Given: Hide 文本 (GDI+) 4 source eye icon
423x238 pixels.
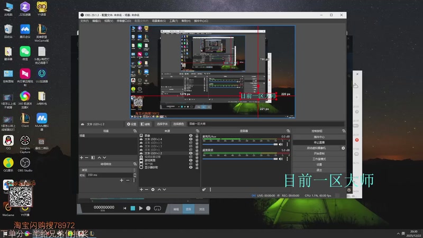Looking at the screenshot, I should (x=191, y=139).
